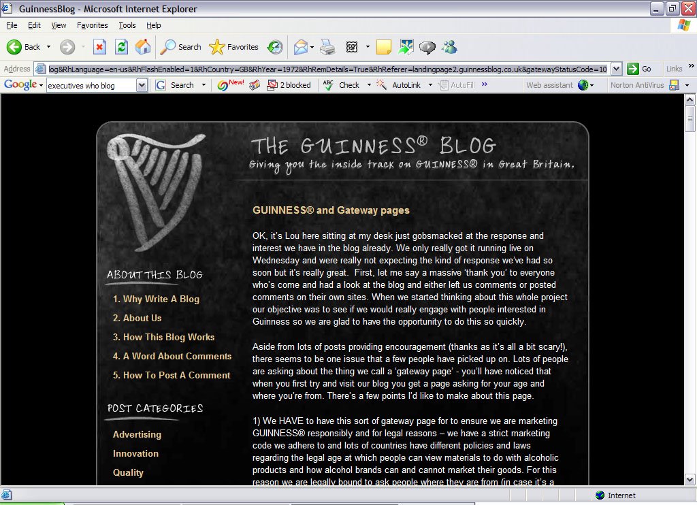
Task: Click the Google toolbar search box
Action: click(91, 85)
